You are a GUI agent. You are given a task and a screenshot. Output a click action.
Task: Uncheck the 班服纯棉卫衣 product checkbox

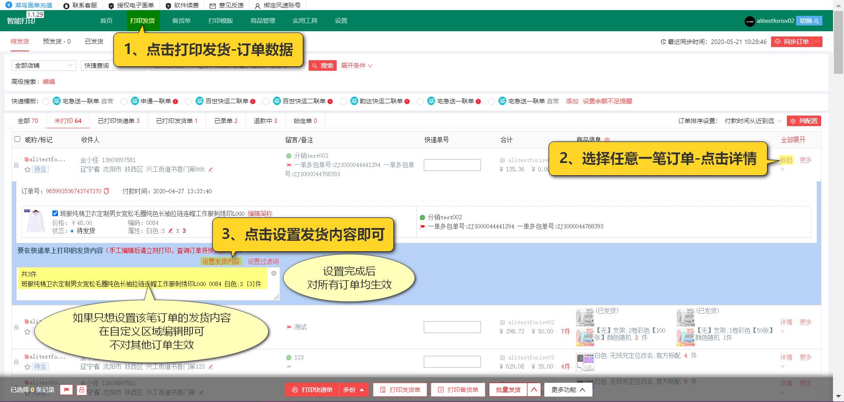pos(55,213)
